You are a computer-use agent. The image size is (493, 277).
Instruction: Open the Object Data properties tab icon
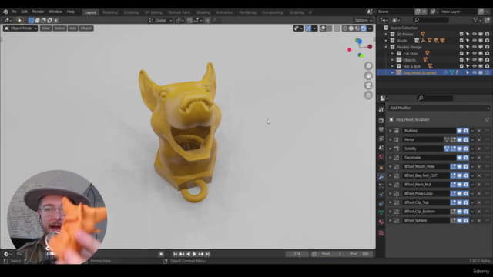click(381, 212)
